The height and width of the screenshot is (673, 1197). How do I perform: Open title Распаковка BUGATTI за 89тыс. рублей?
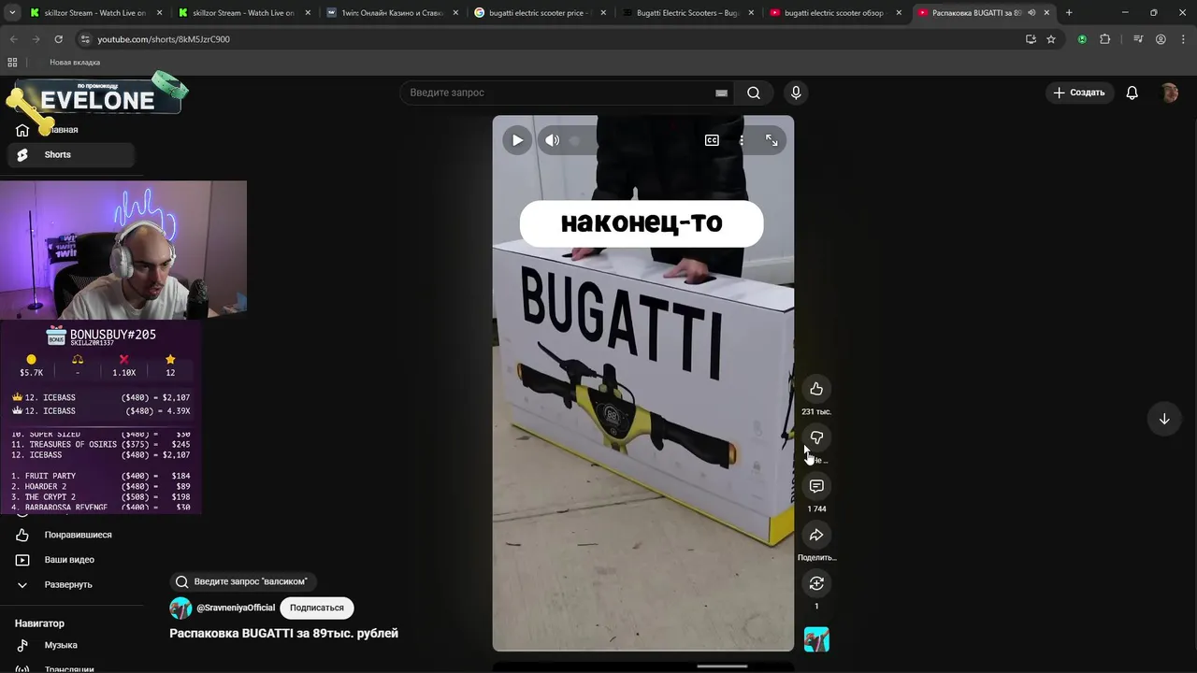coord(283,633)
